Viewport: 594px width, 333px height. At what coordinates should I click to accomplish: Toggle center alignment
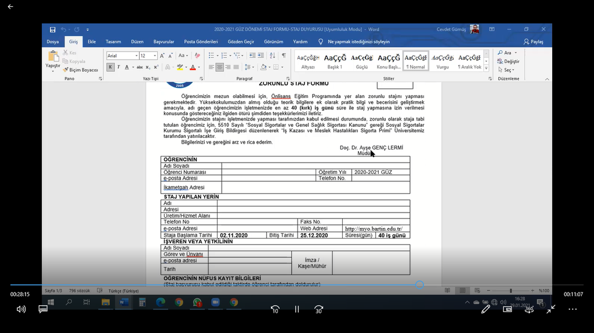pyautogui.click(x=220, y=67)
